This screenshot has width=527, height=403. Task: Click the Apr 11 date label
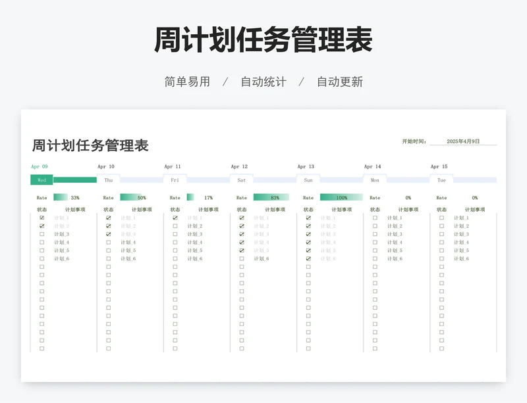tap(173, 166)
